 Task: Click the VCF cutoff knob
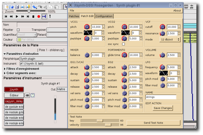pos(163,27)
